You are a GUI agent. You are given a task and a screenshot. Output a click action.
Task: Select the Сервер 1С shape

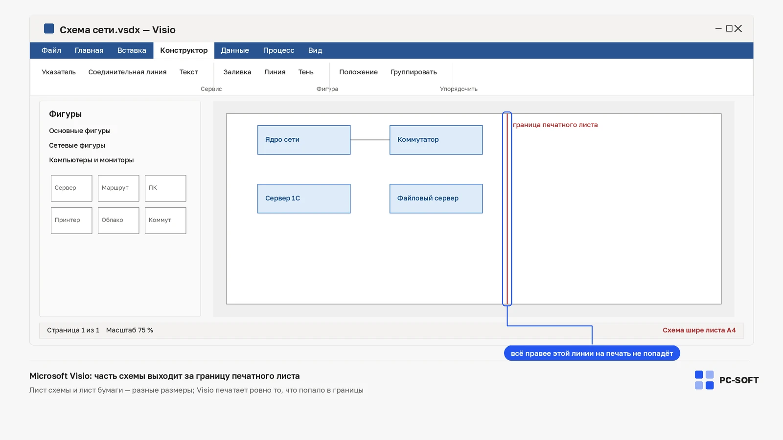click(304, 198)
